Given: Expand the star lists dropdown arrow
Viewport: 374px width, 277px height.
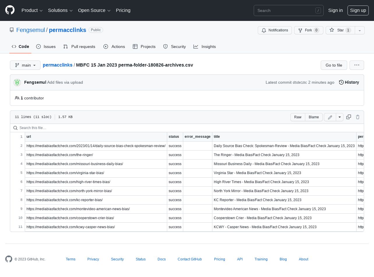Looking at the screenshot, I should pyautogui.click(x=360, y=30).
